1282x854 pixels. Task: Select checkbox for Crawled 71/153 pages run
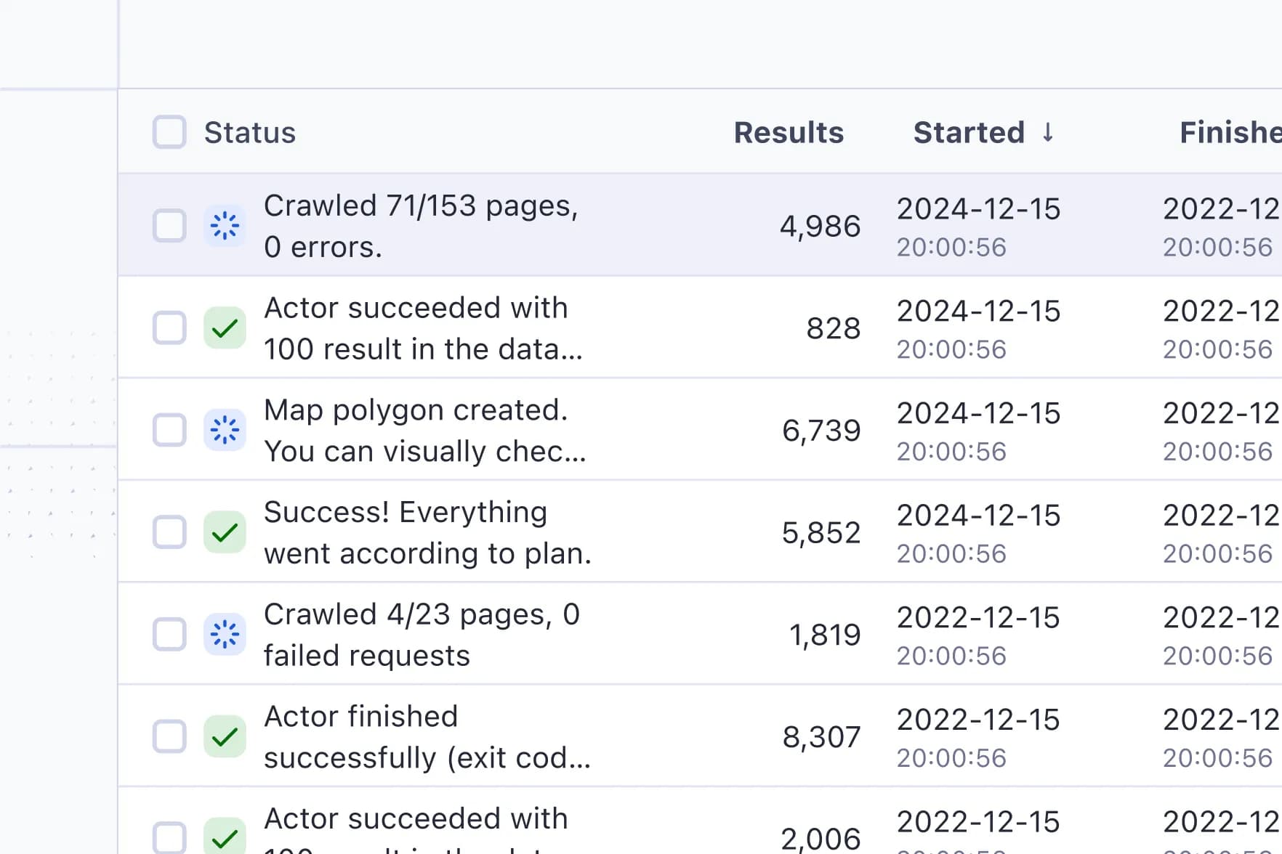(169, 226)
